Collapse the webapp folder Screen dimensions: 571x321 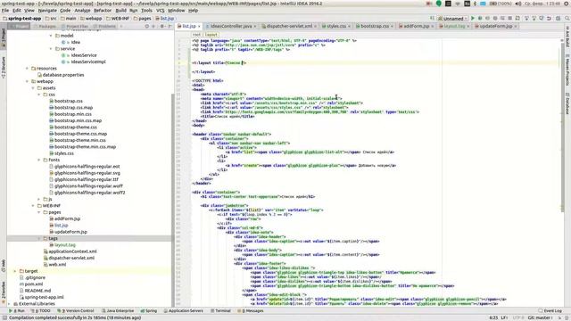point(27,81)
